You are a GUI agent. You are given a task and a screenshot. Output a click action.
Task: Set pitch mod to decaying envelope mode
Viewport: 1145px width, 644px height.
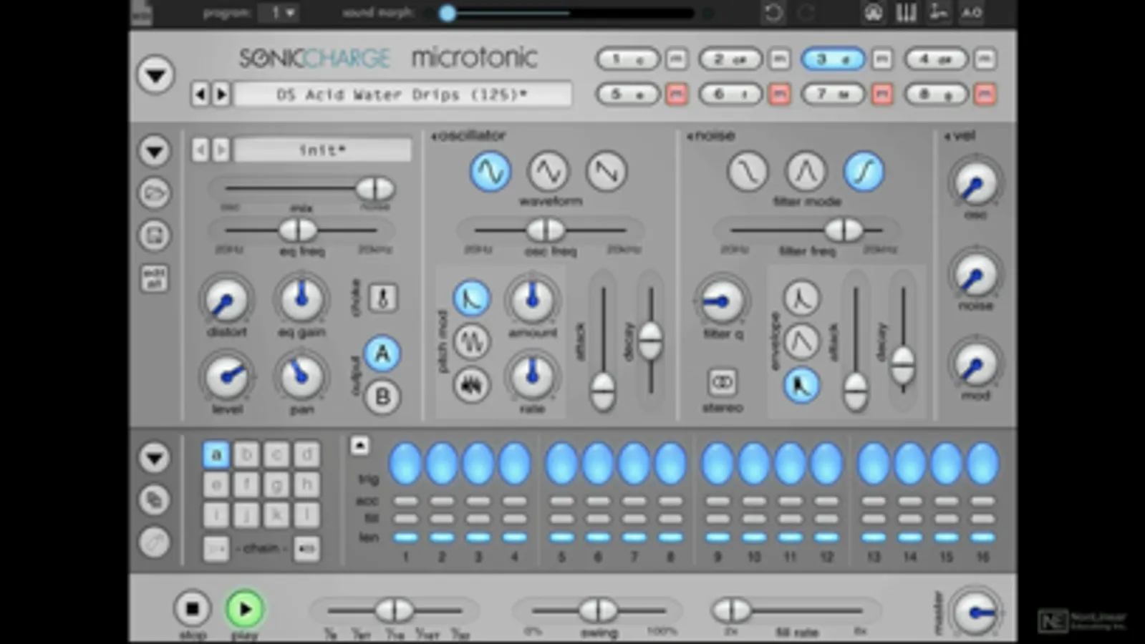tap(471, 298)
